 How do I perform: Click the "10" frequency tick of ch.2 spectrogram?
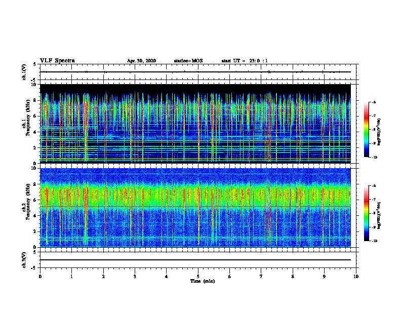coord(33,168)
